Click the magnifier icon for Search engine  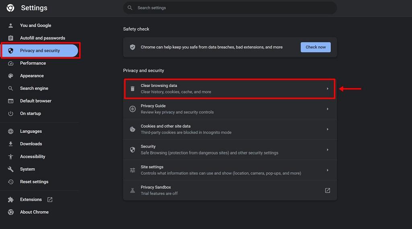coord(10,88)
